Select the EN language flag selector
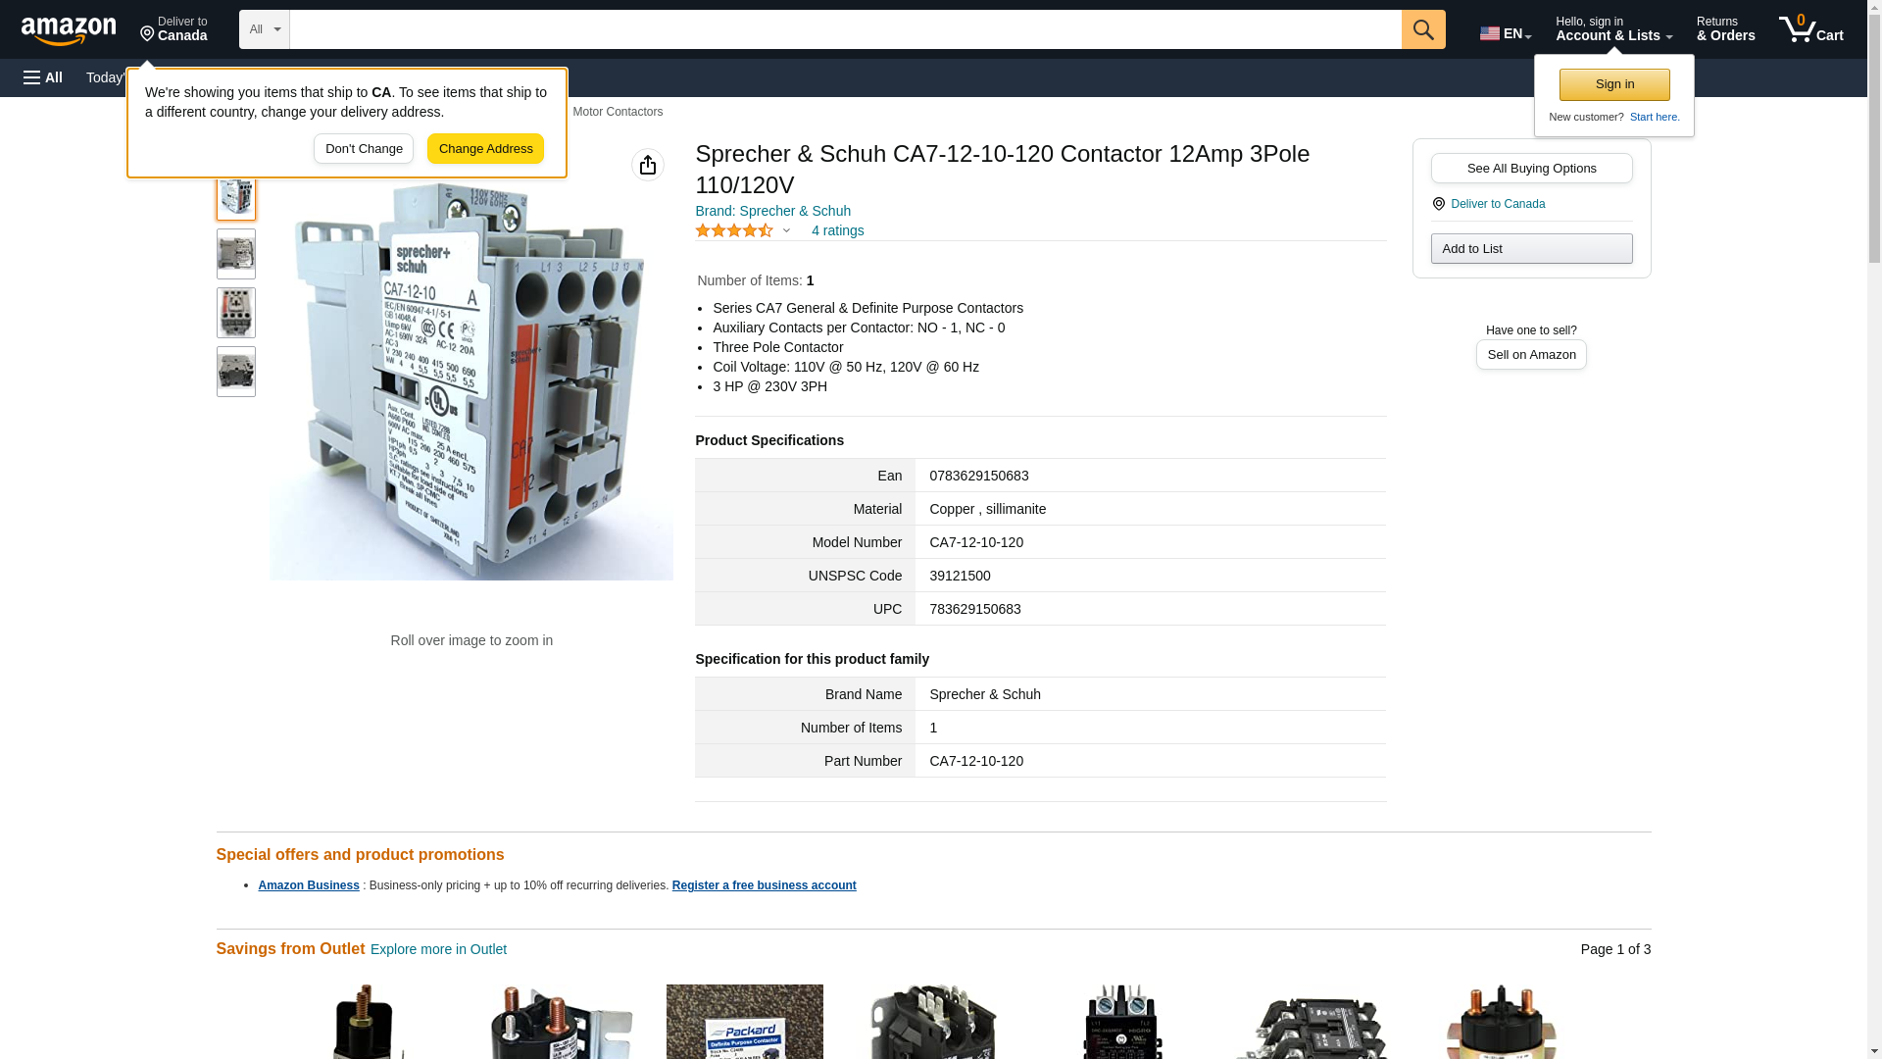 [x=1506, y=33]
